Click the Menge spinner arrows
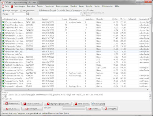The image size is (153, 116). 28,14
